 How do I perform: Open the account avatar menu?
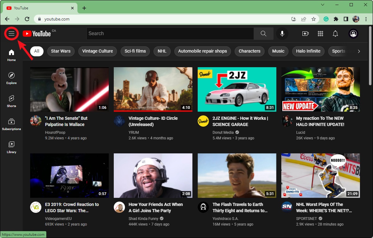click(353, 34)
